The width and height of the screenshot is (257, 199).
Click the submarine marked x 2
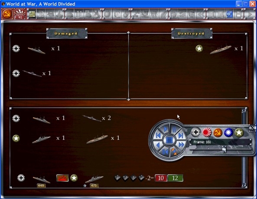(92, 118)
